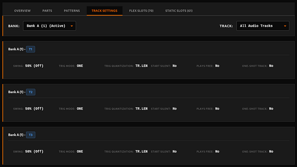Open the All Audio Tracks dropdown
The image size is (297, 167).
pyautogui.click(x=263, y=26)
